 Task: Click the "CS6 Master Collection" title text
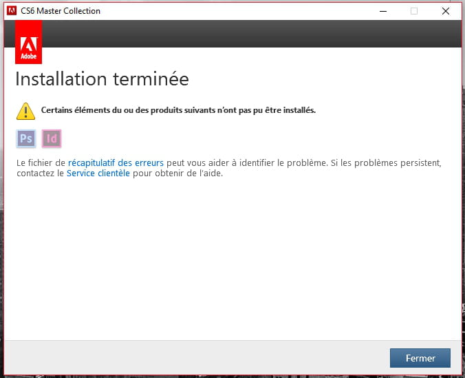[61, 11]
